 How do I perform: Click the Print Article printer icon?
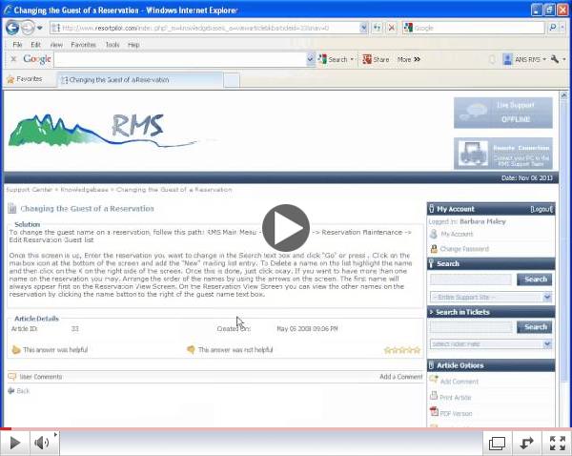435,396
